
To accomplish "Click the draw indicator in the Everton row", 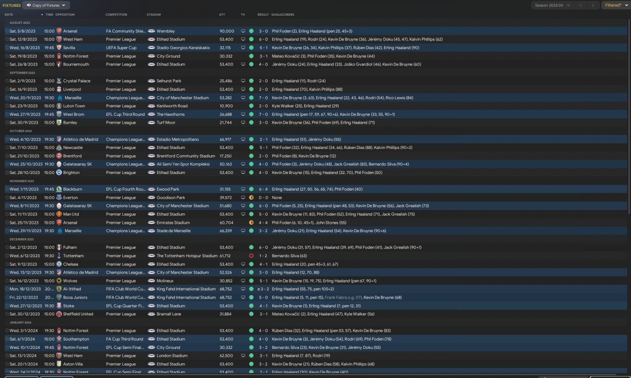I will [251, 198].
